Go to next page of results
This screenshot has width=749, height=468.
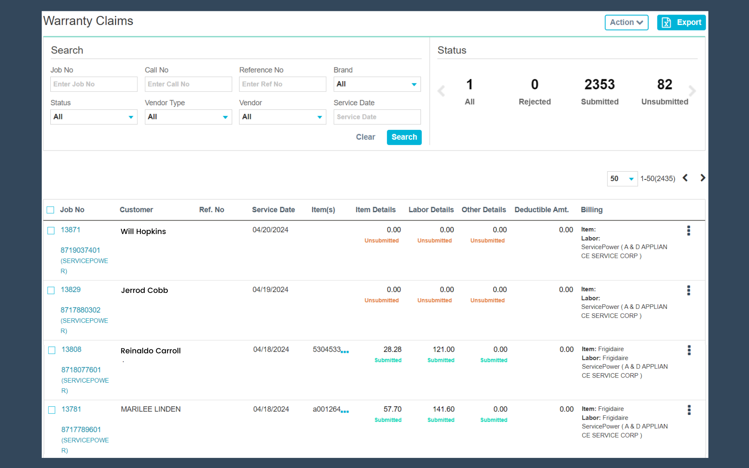pos(703,178)
